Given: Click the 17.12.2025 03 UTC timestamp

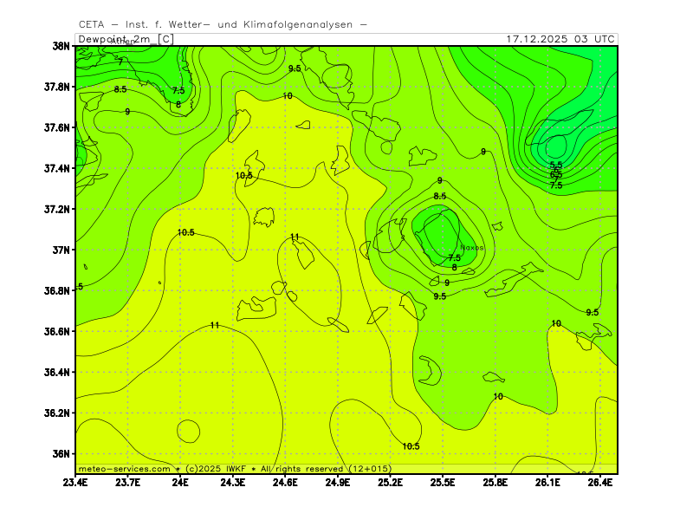Looking at the screenshot, I should [x=560, y=39].
